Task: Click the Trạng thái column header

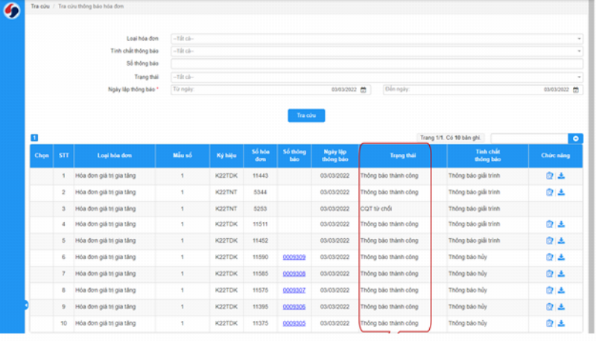Action: [403, 156]
